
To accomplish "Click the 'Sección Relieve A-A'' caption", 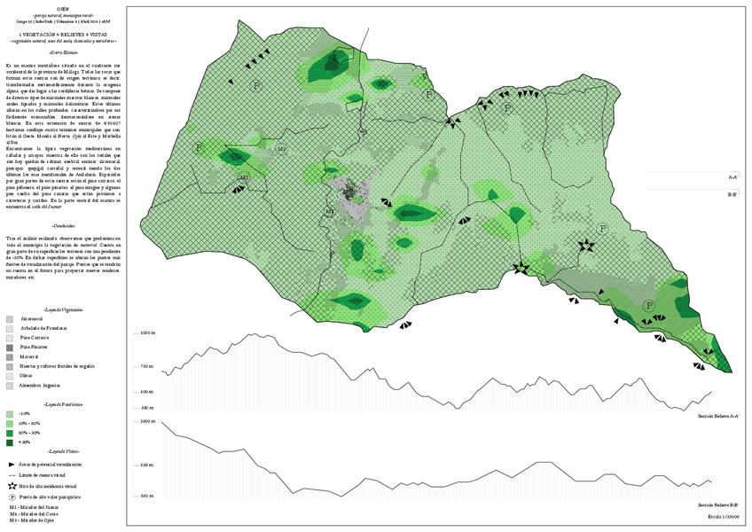I will click(x=718, y=415).
